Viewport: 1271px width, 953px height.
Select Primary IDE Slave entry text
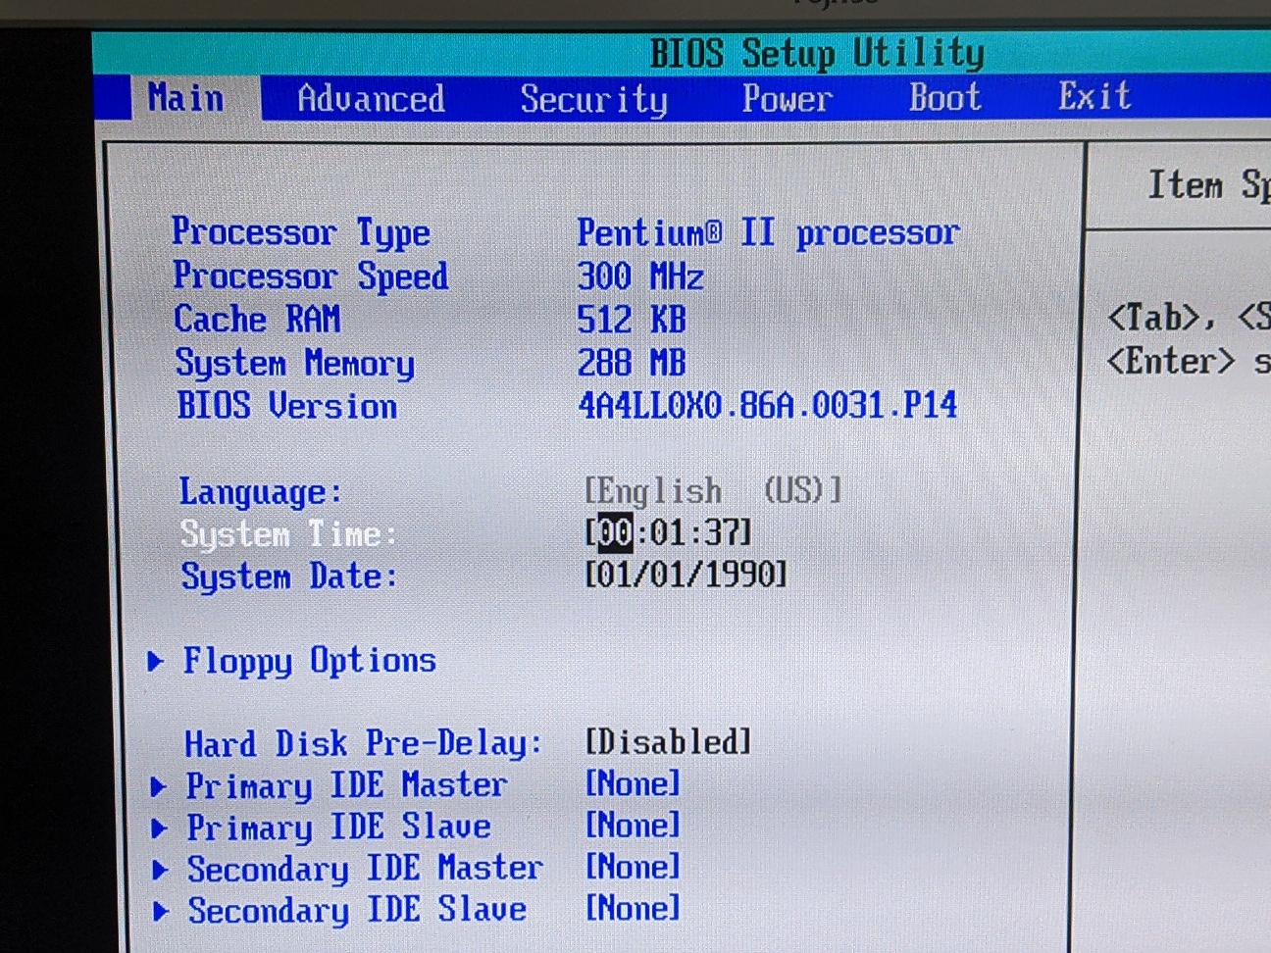pos(339,828)
